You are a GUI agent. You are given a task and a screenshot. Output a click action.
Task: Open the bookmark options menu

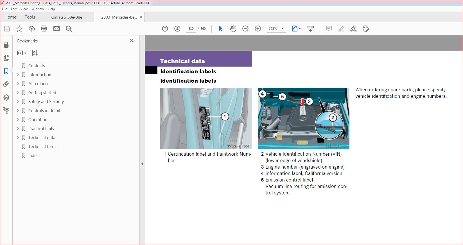pos(22,53)
